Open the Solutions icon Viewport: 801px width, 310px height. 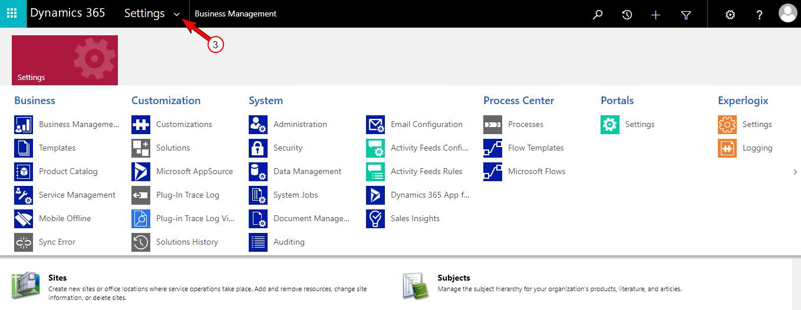141,148
